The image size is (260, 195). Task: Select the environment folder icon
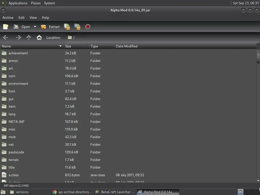click(x=4, y=84)
